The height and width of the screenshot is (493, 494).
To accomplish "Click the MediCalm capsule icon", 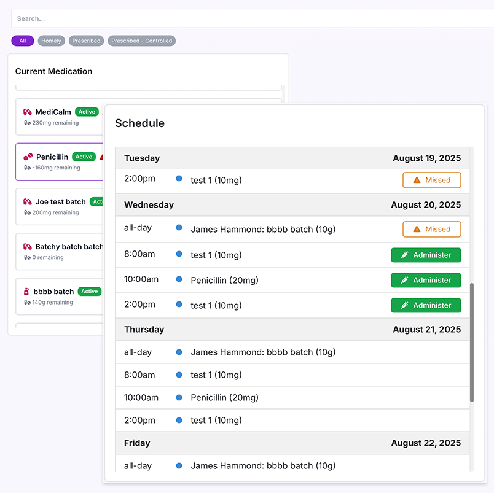I will 27,112.
